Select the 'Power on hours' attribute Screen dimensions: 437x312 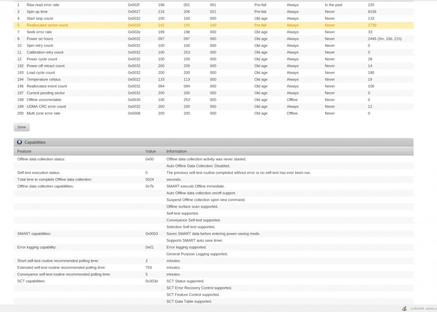40,39
